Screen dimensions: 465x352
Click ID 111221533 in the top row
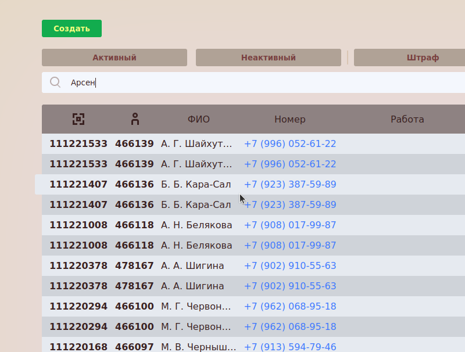click(78, 144)
